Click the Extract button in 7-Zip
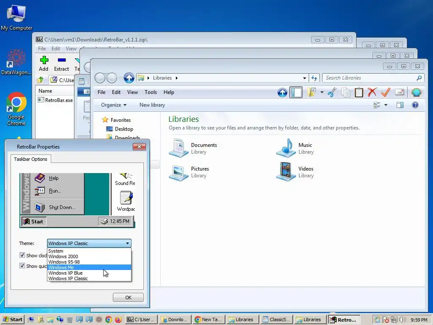Image resolution: width=433 pixels, height=325 pixels. pyautogui.click(x=61, y=63)
